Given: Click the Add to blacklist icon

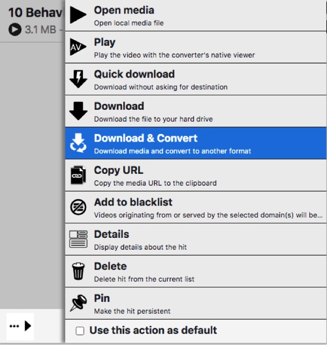Looking at the screenshot, I should pos(79,207).
